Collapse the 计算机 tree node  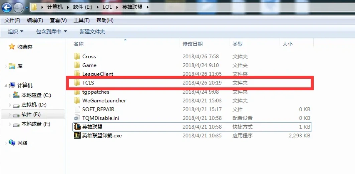point(6,86)
